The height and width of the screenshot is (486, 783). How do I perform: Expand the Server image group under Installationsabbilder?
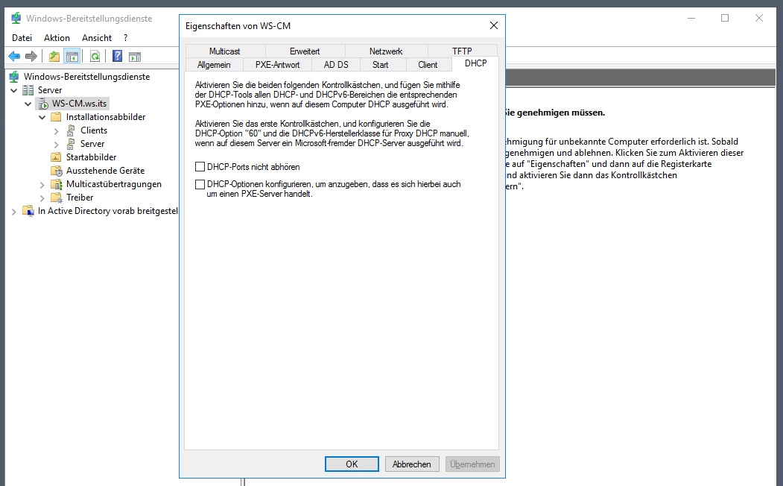pos(56,145)
